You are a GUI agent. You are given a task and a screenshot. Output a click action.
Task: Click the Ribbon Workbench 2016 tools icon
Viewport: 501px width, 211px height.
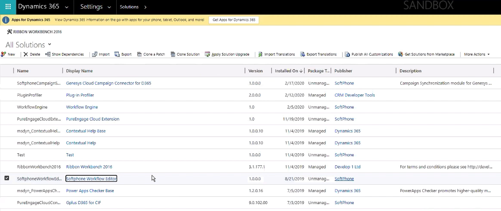pyautogui.click(x=9, y=32)
